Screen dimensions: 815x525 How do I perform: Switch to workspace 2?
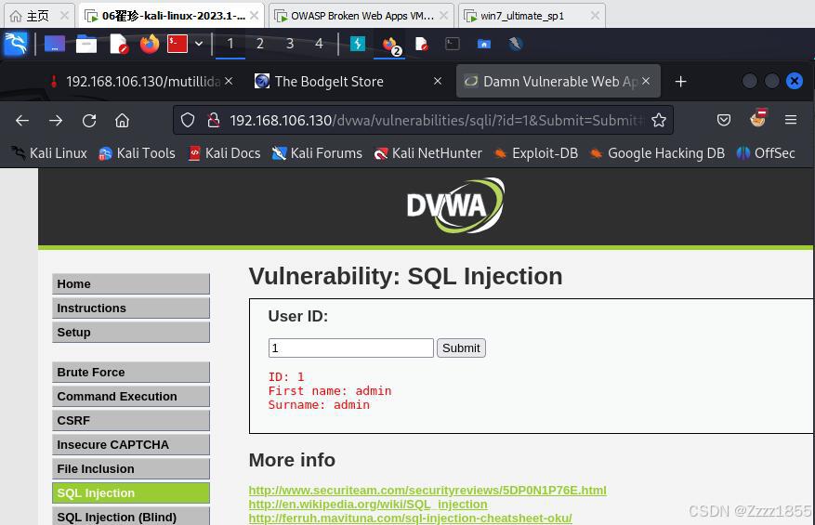point(260,44)
